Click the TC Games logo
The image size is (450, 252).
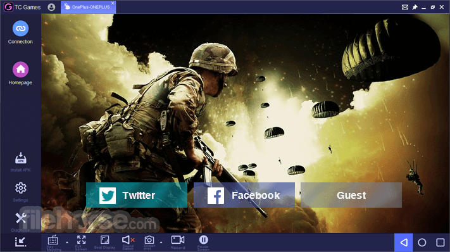click(x=8, y=7)
